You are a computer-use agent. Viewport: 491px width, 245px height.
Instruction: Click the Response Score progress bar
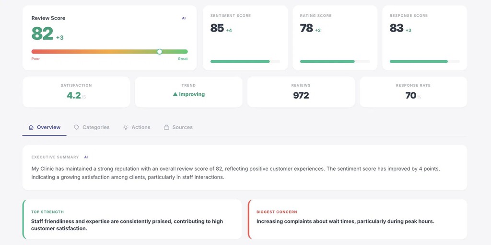tap(425, 62)
